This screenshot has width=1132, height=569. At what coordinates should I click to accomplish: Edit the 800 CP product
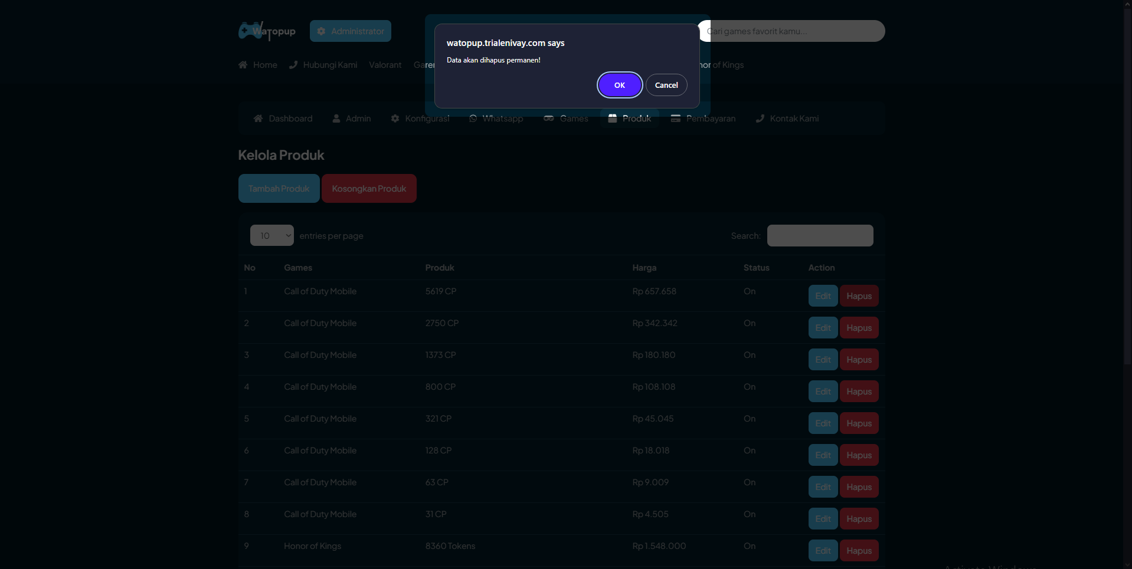click(x=823, y=392)
